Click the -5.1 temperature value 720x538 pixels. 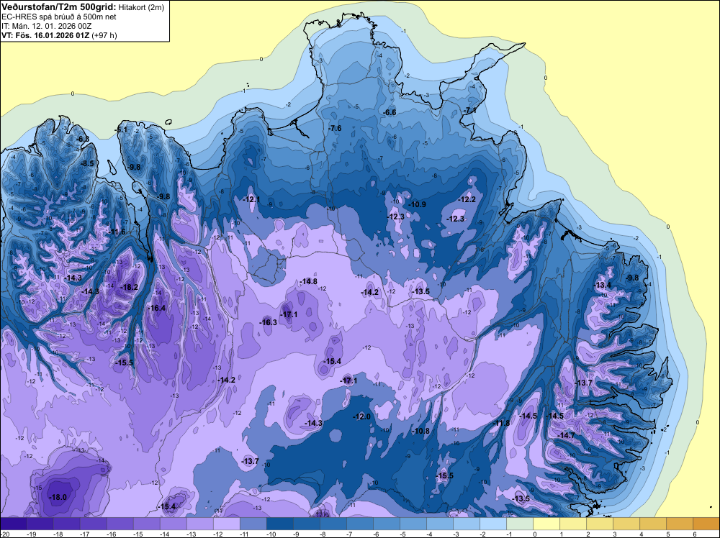(x=122, y=129)
